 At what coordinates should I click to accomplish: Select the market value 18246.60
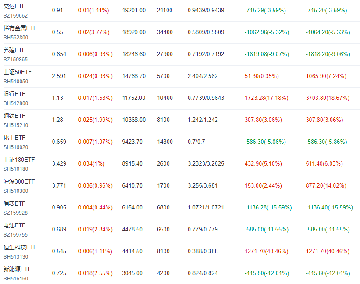tap(134, 54)
